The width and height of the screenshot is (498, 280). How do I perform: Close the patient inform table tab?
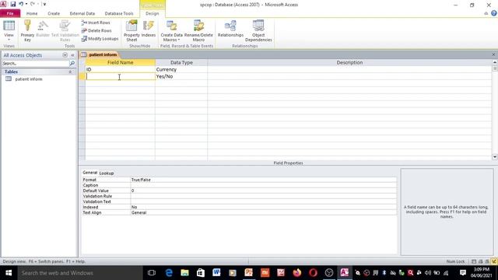click(x=493, y=54)
